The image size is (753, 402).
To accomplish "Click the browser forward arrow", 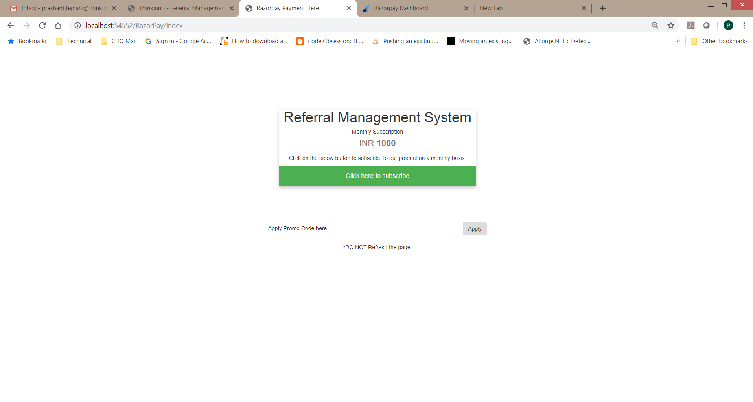I will [26, 26].
